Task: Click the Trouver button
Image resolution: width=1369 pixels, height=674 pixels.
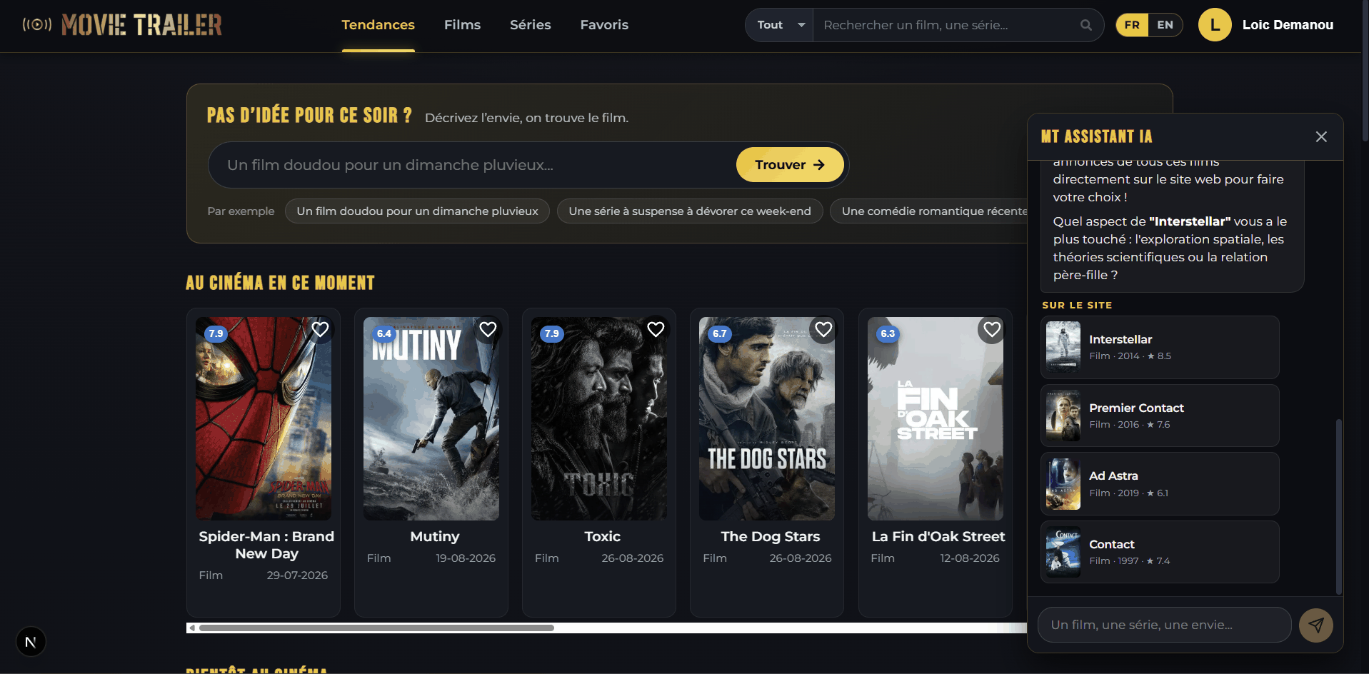Action: coord(790,165)
